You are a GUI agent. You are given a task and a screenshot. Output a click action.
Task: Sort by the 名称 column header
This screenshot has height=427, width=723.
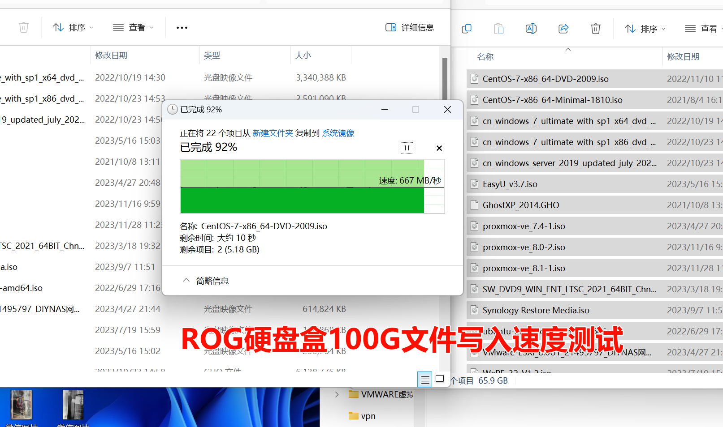pos(485,57)
